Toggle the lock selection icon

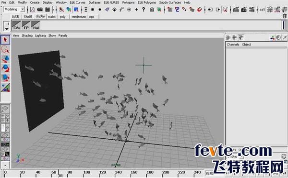click(x=152, y=10)
